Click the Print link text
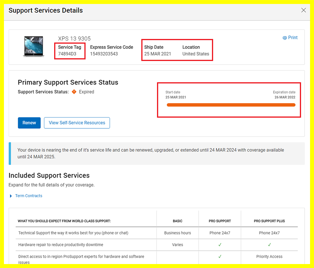The height and width of the screenshot is (268, 314). coord(293,38)
